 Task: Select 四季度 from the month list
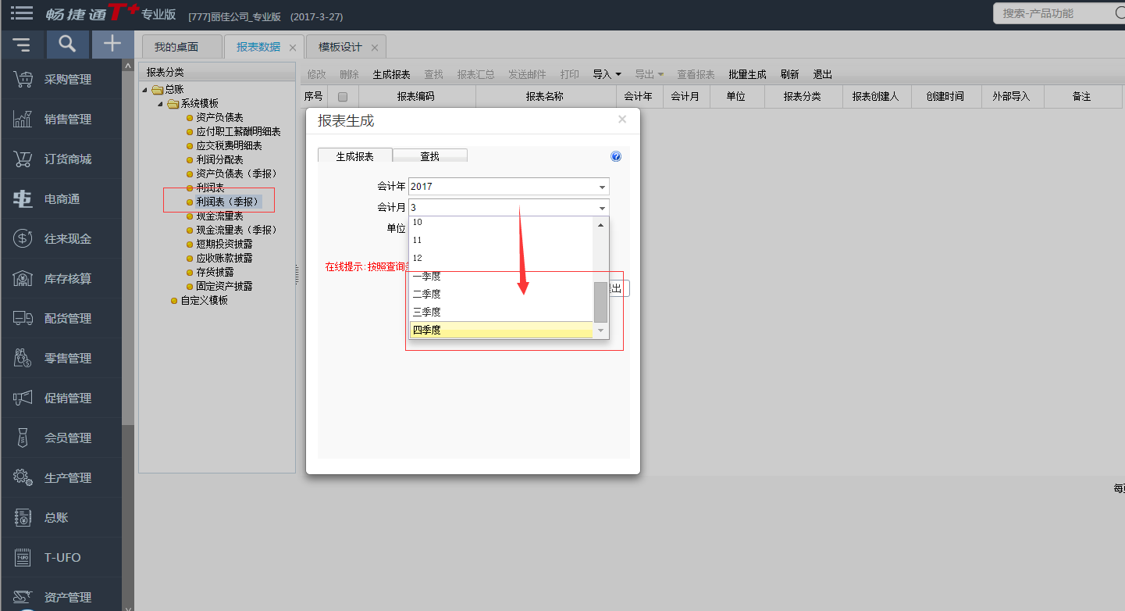tap(501, 330)
